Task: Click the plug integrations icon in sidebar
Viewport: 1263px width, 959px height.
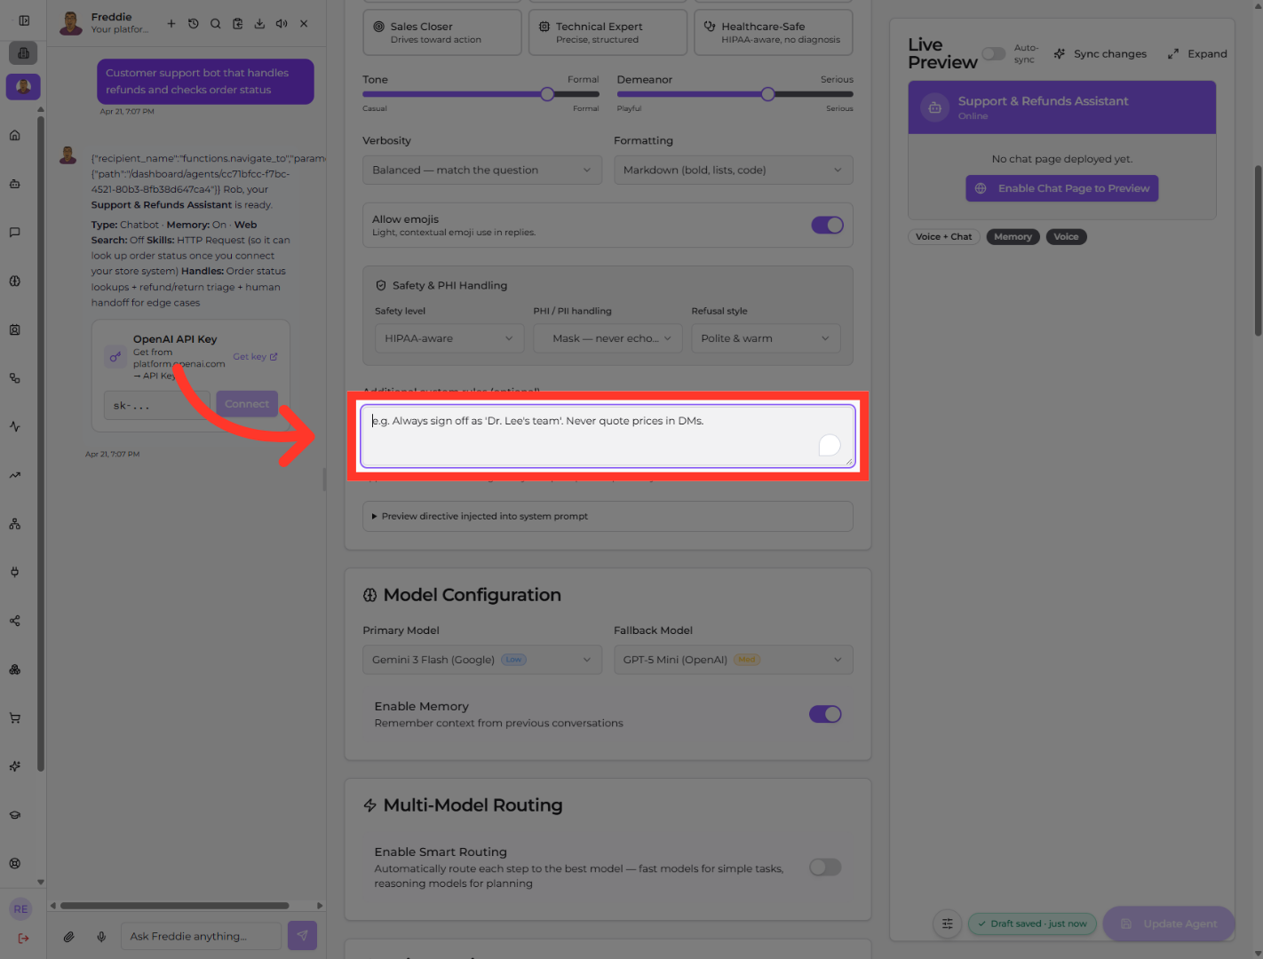Action: pos(15,572)
